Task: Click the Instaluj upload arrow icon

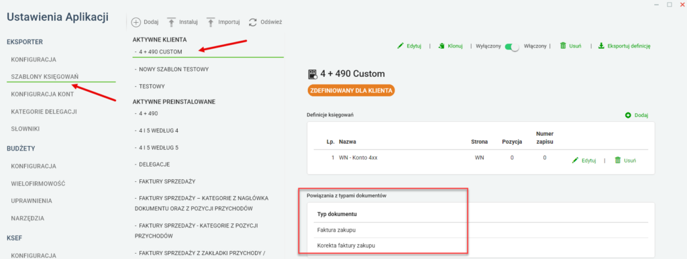Action: point(171,22)
